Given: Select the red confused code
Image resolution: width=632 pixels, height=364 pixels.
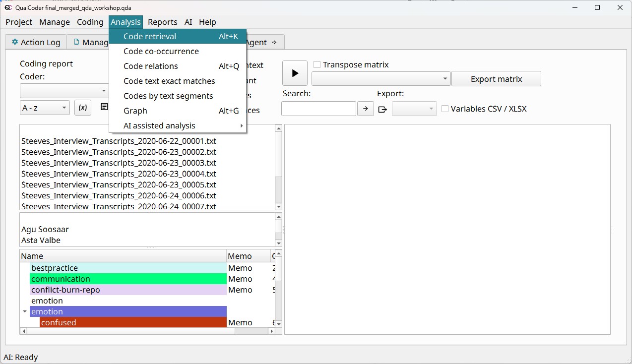Looking at the screenshot, I should click(x=133, y=322).
